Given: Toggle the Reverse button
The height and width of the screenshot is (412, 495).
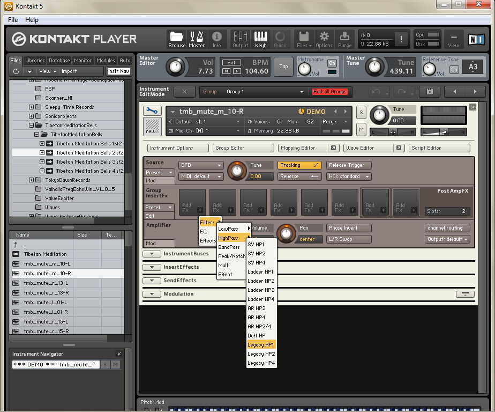Looking at the screenshot, I should click(x=299, y=176).
